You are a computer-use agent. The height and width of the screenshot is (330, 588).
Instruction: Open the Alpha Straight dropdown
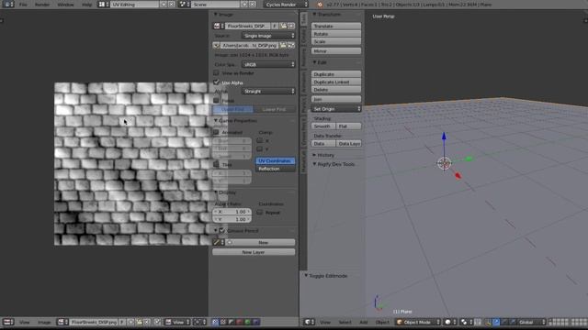pyautogui.click(x=268, y=91)
